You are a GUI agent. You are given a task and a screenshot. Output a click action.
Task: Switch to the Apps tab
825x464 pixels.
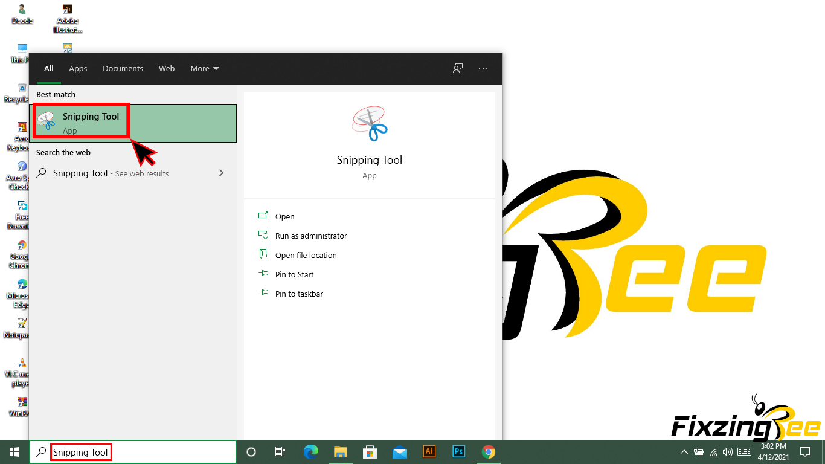pos(78,68)
